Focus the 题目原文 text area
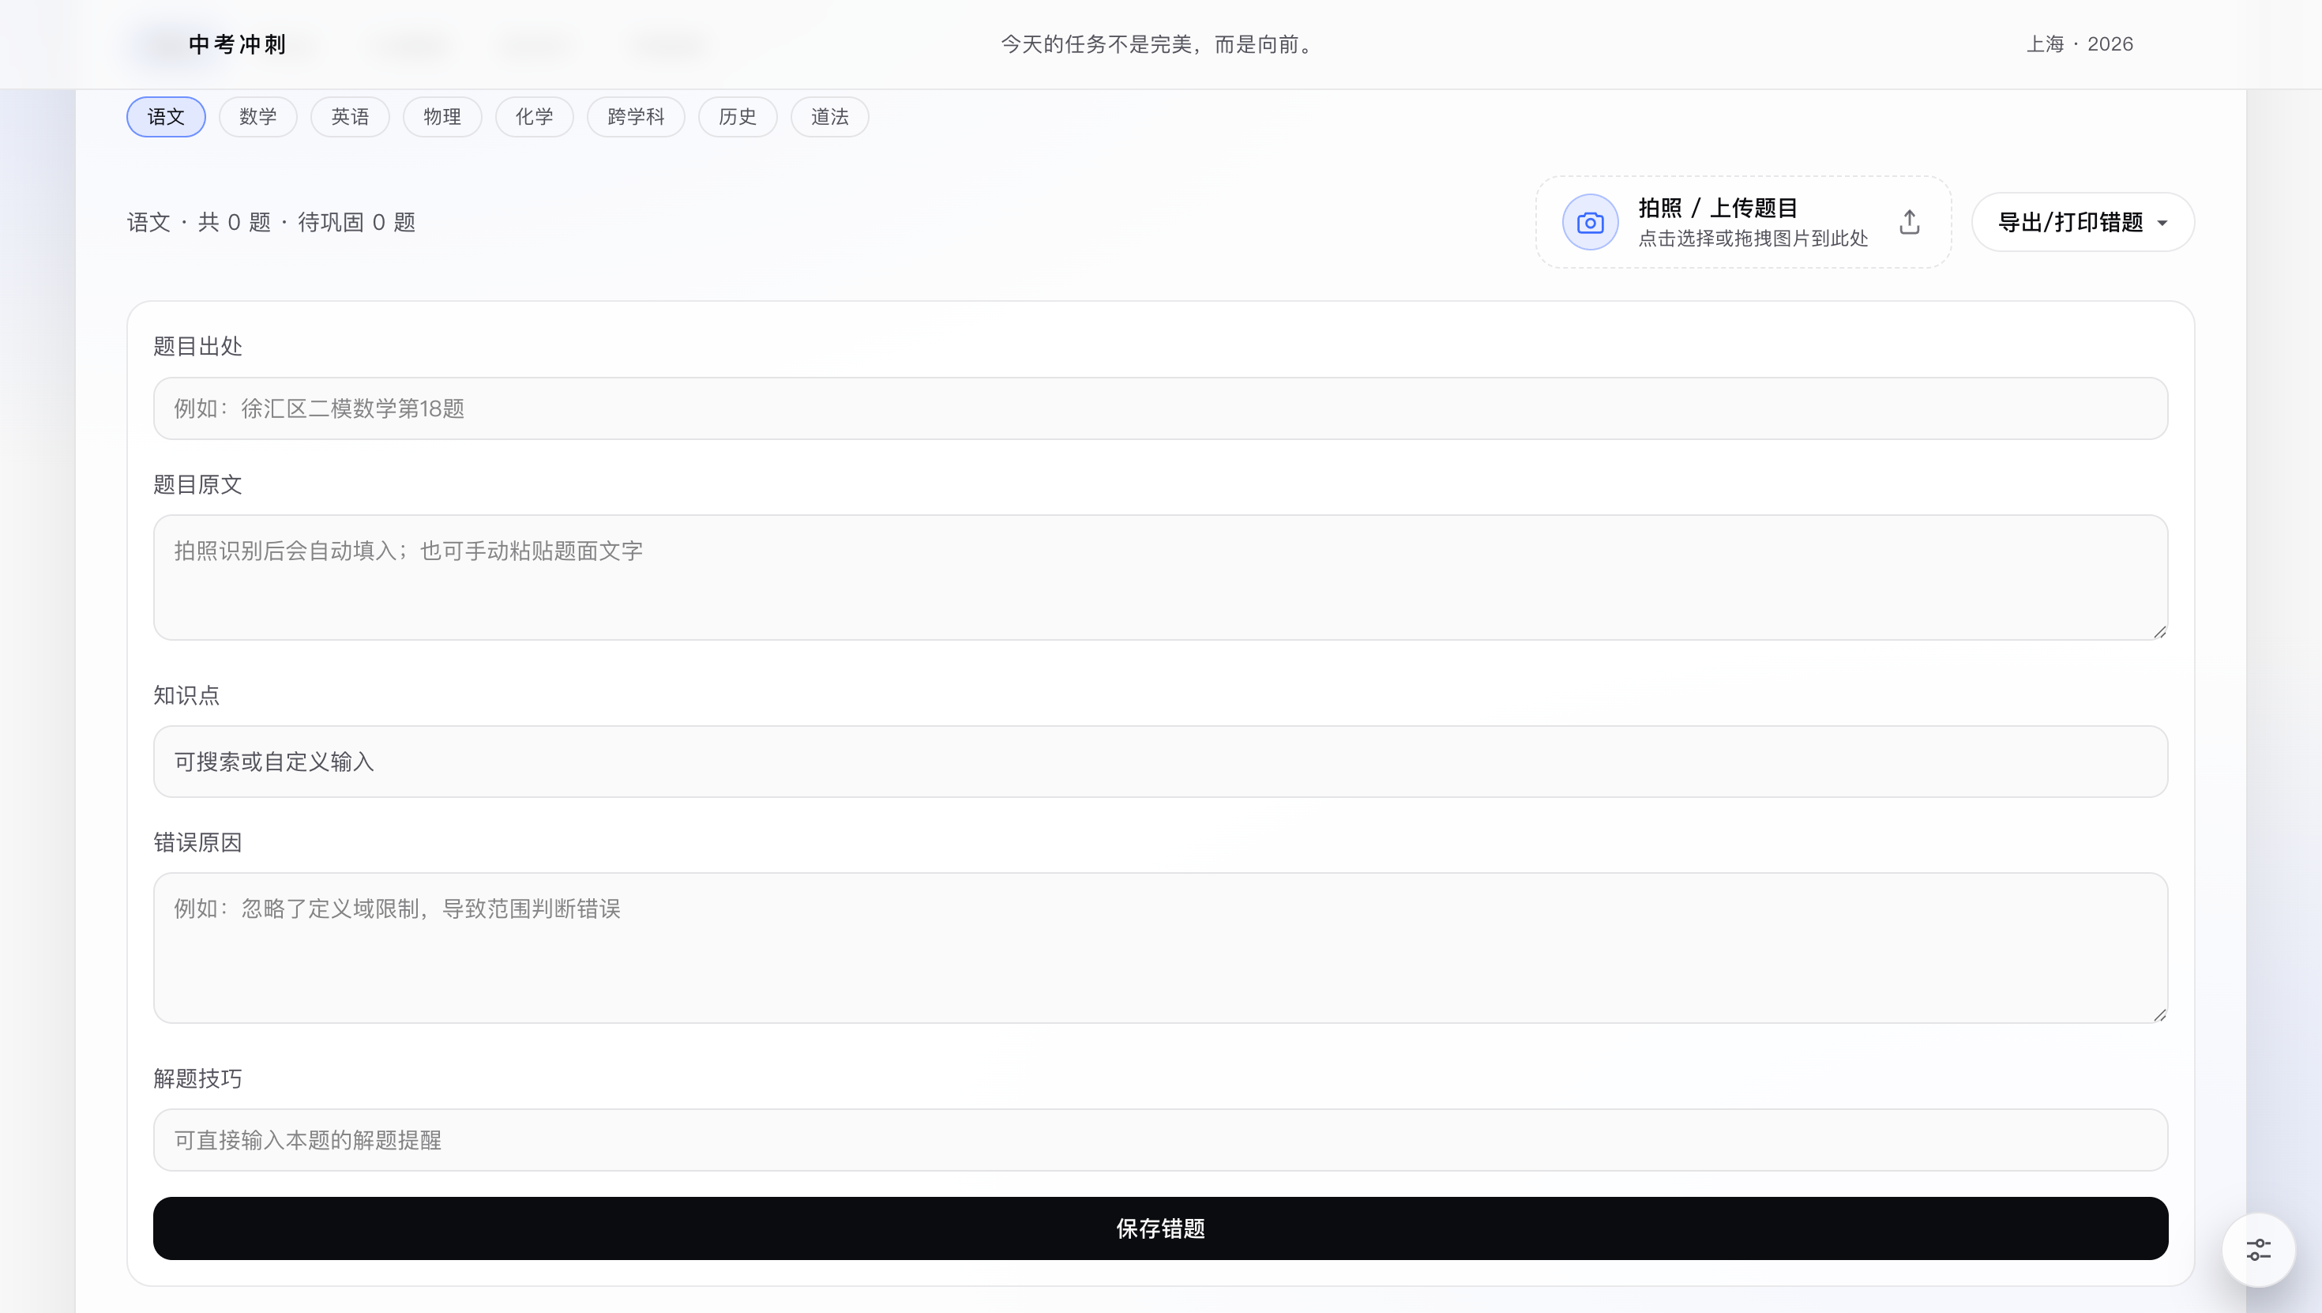The height and width of the screenshot is (1313, 2322). (x=1160, y=577)
